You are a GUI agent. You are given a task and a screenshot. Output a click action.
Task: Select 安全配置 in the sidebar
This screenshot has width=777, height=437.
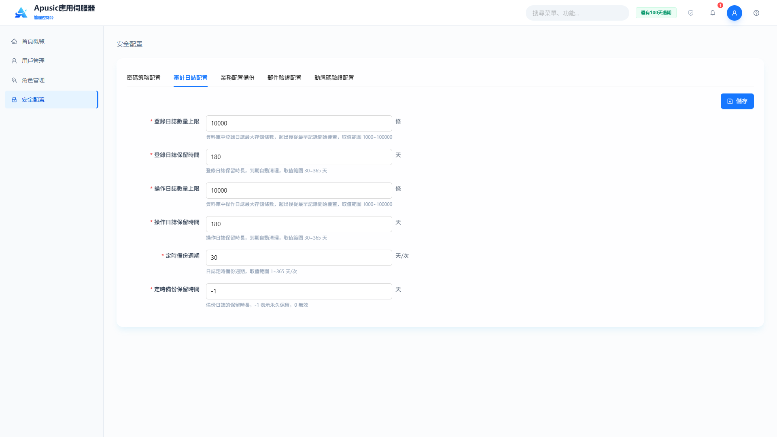[x=51, y=100]
